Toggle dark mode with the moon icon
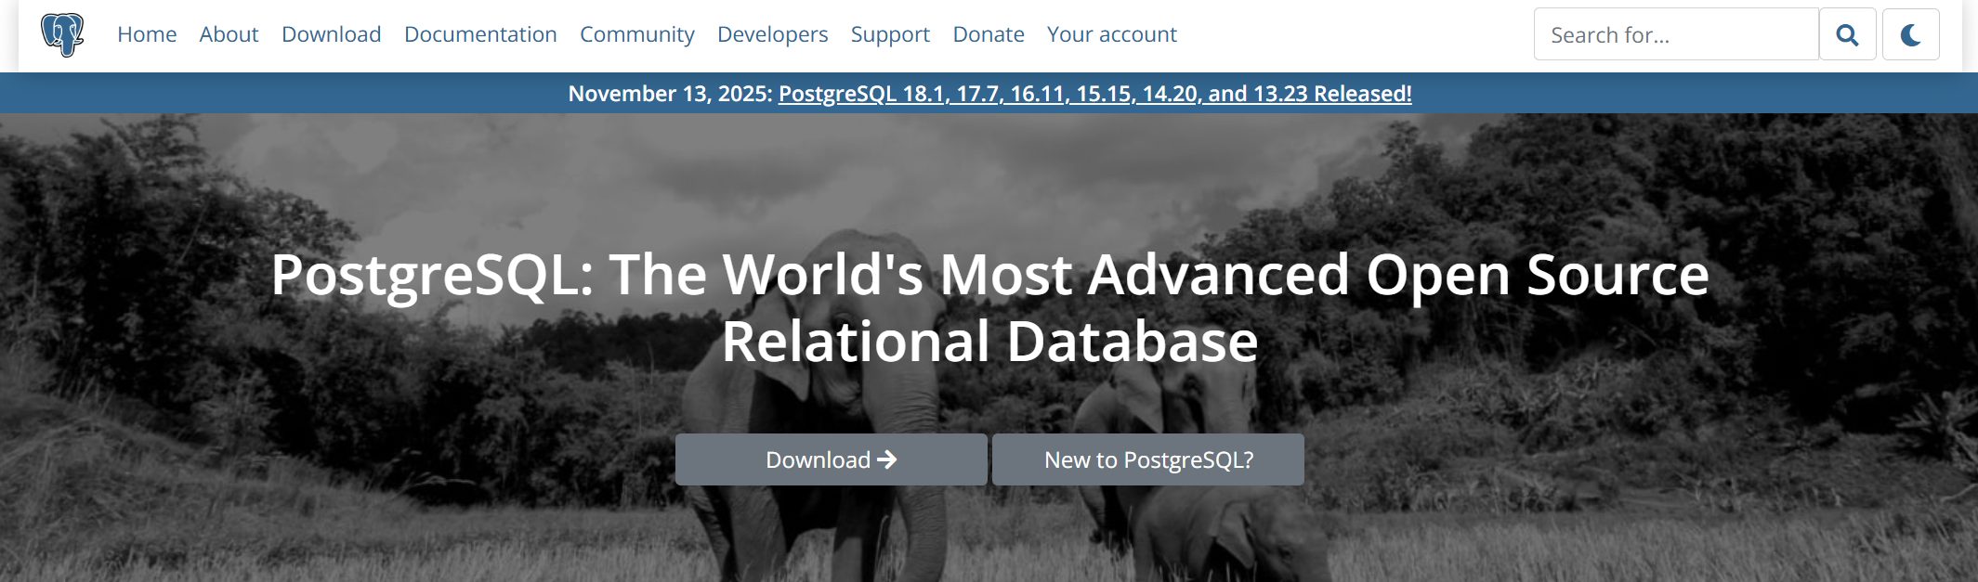The height and width of the screenshot is (582, 1978). coord(1910,34)
